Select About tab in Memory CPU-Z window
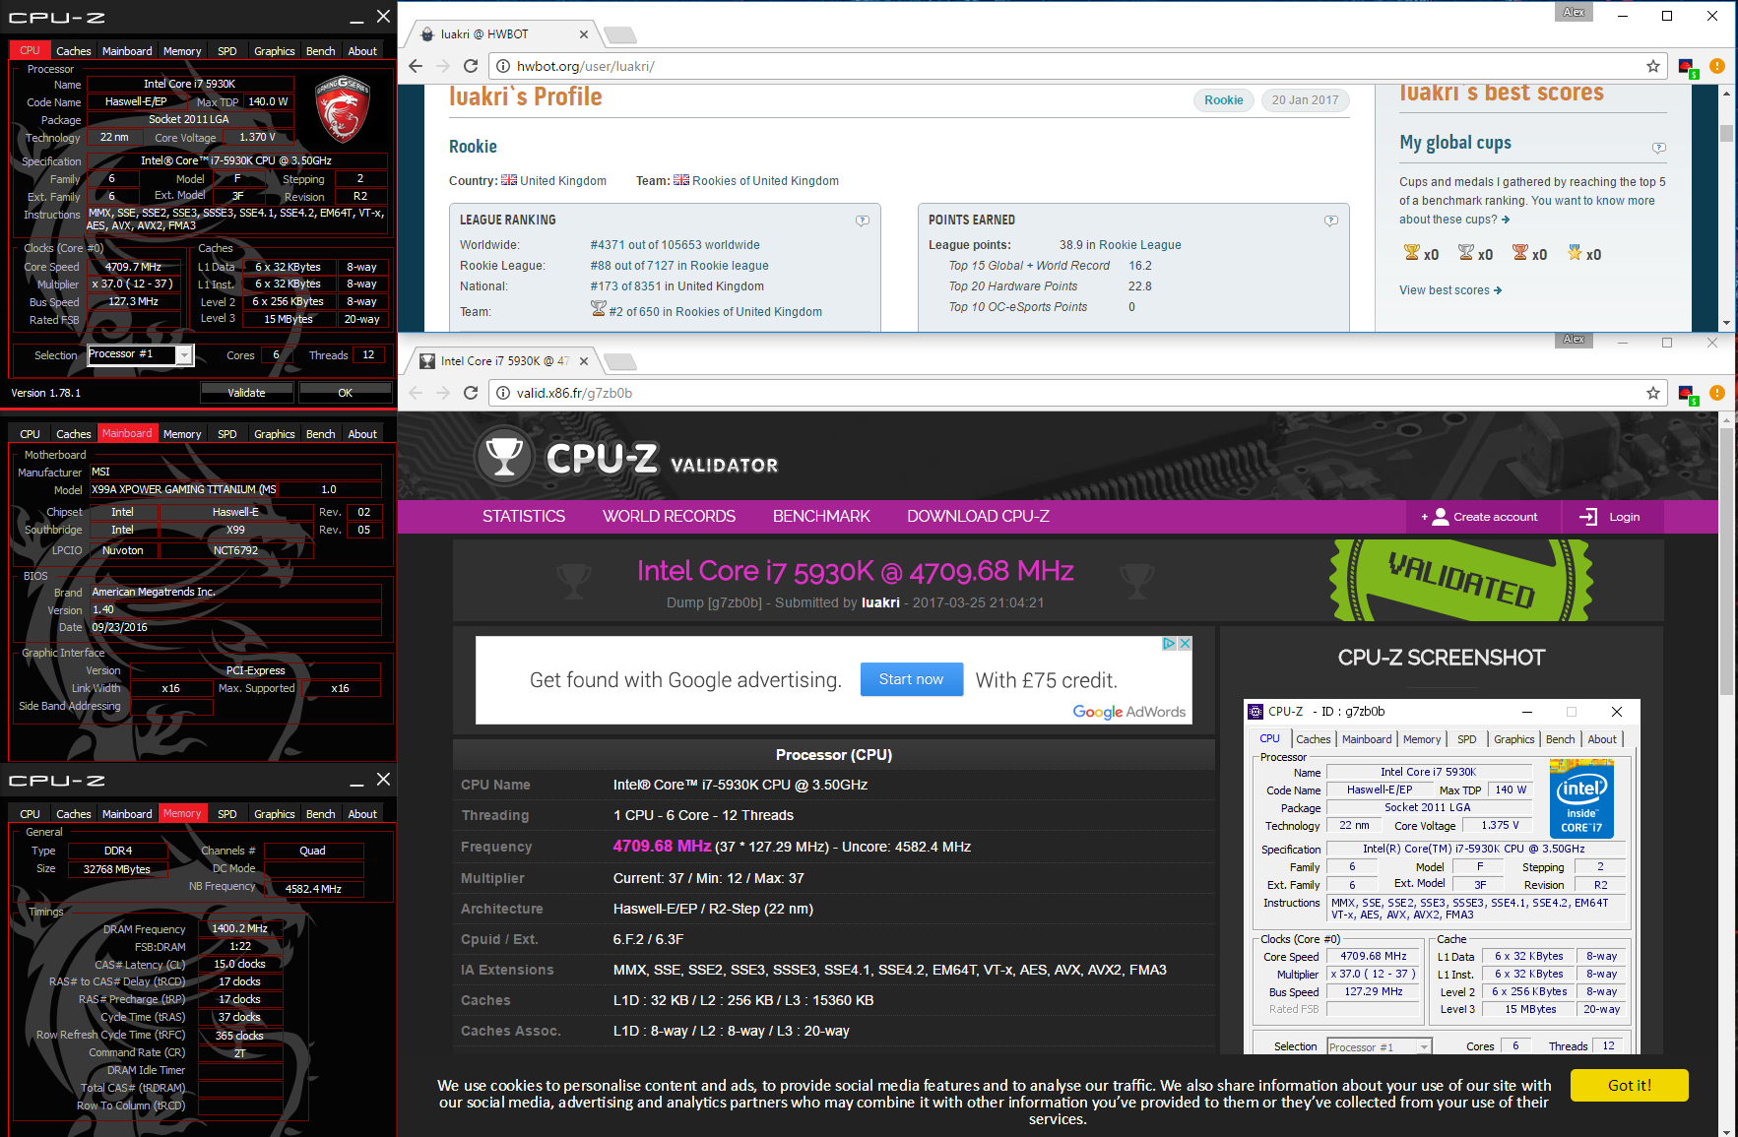The image size is (1738, 1137). 362,814
